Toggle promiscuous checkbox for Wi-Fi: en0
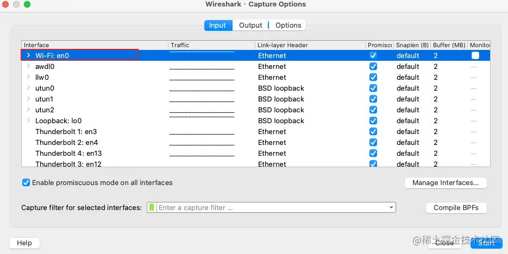Image resolution: width=508 pixels, height=254 pixels. [373, 55]
